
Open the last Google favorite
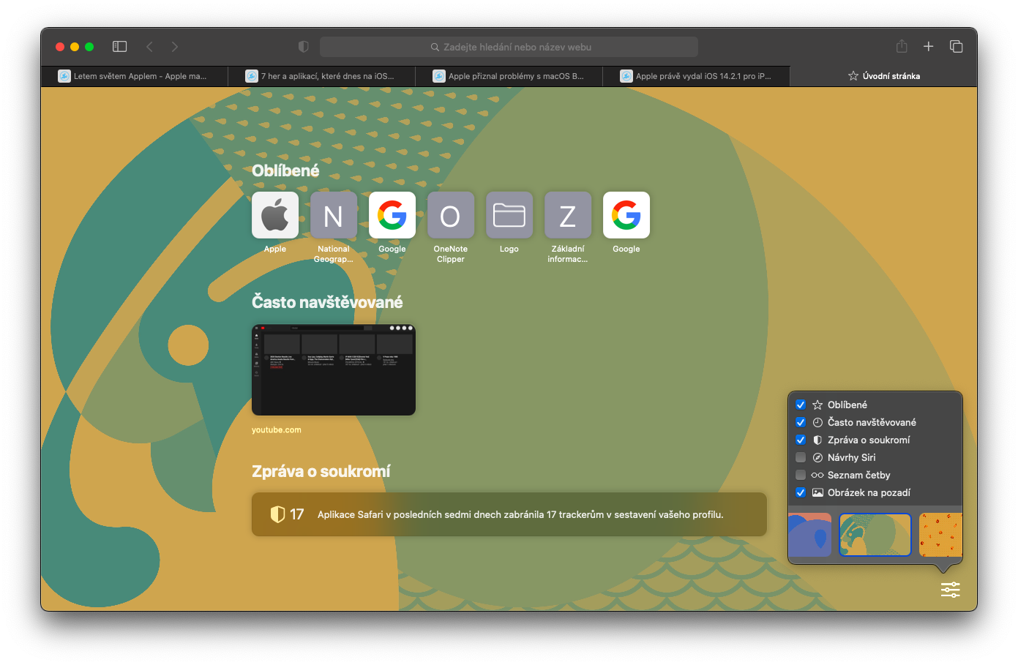pyautogui.click(x=626, y=215)
